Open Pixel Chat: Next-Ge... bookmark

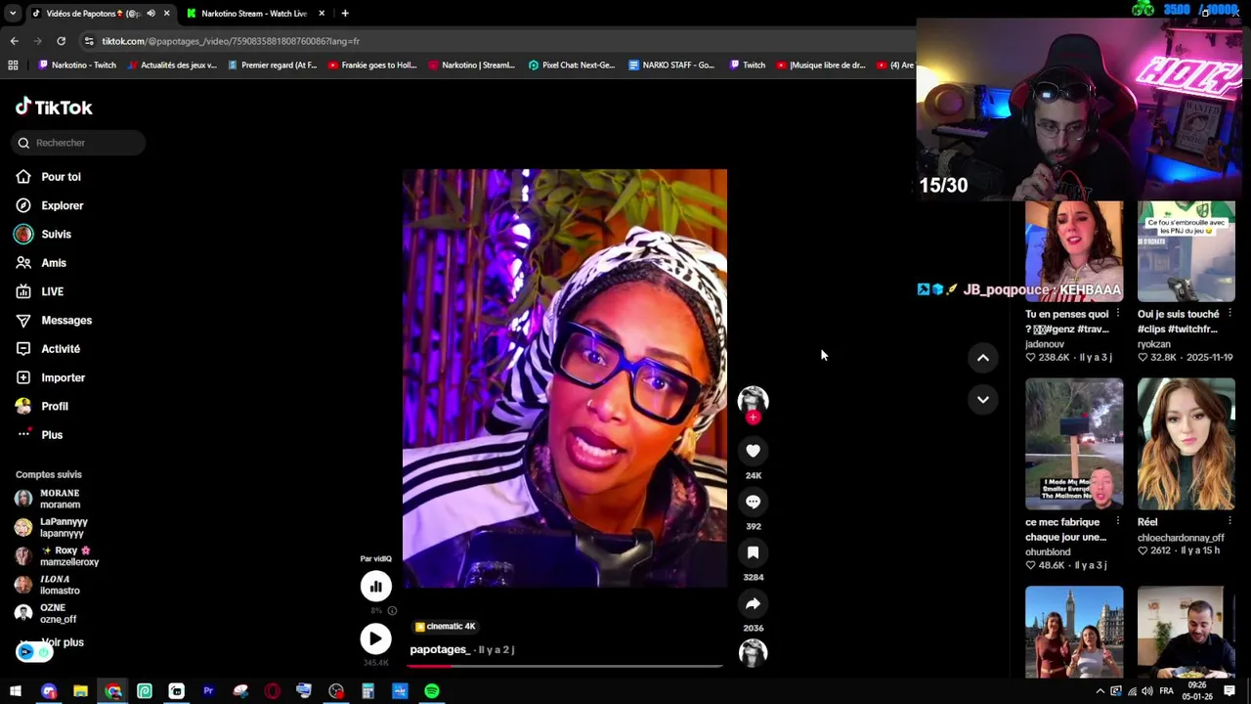(x=572, y=66)
